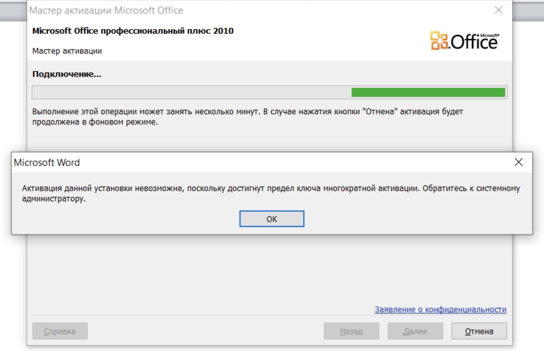Click the orange Office squares logo icon
The height and width of the screenshot is (351, 544).
tap(439, 41)
